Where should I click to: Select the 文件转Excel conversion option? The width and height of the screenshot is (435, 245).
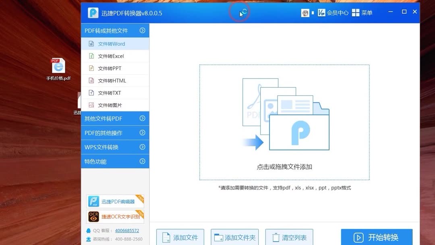(108, 56)
